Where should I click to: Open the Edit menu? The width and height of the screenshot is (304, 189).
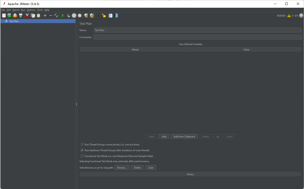click(x=9, y=10)
